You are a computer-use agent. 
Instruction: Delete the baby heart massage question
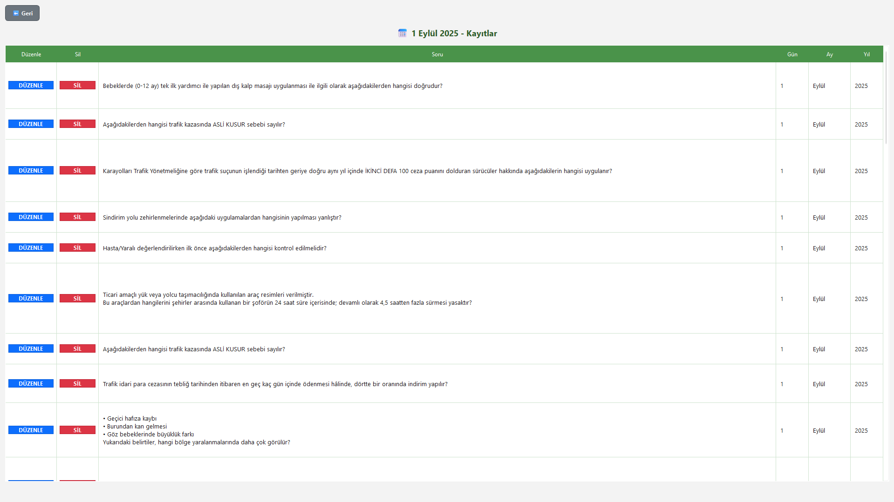[77, 86]
